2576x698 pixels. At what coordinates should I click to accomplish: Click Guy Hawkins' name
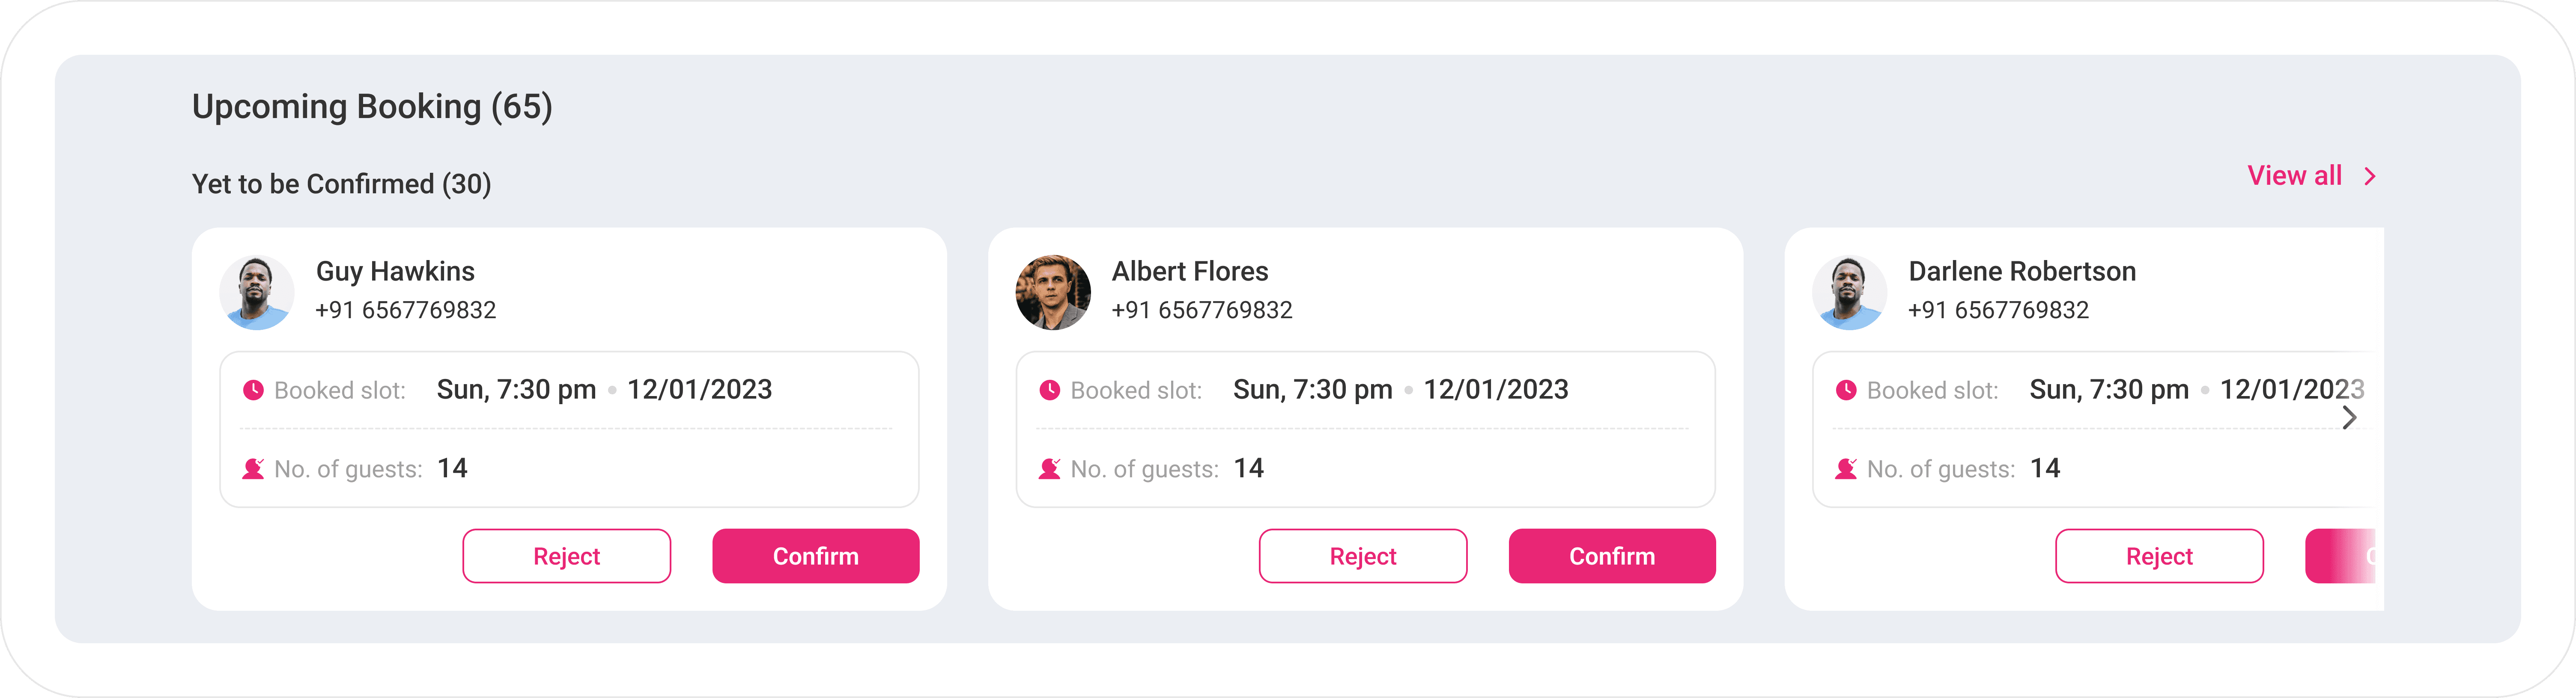pos(395,272)
